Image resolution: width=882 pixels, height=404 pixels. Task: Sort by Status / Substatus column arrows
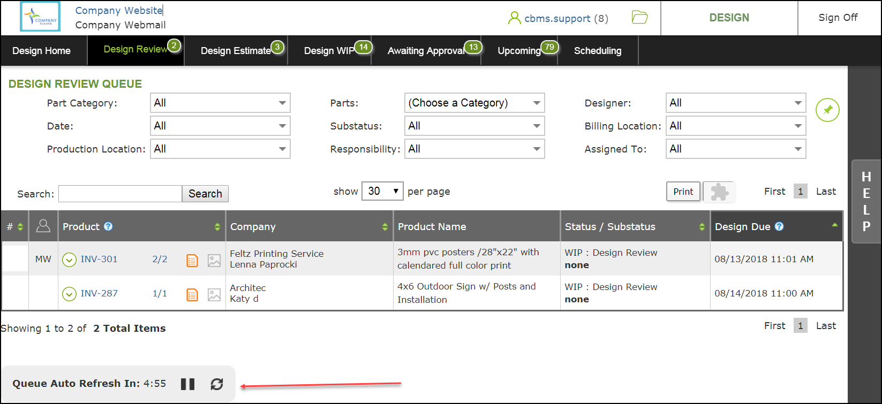click(x=702, y=227)
